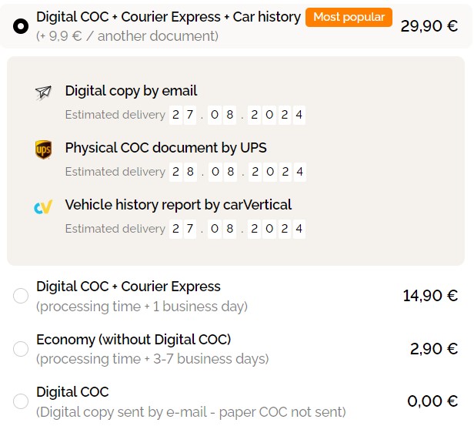Click the carVertical logo icon
The height and width of the screenshot is (426, 474).
click(43, 206)
